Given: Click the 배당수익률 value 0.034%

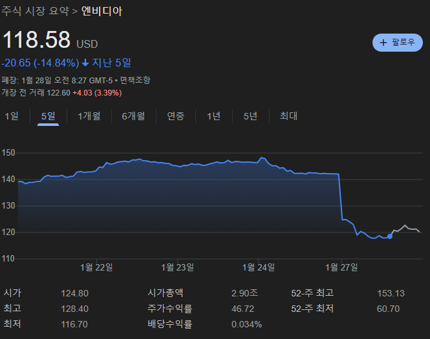Looking at the screenshot, I should coord(246,325).
